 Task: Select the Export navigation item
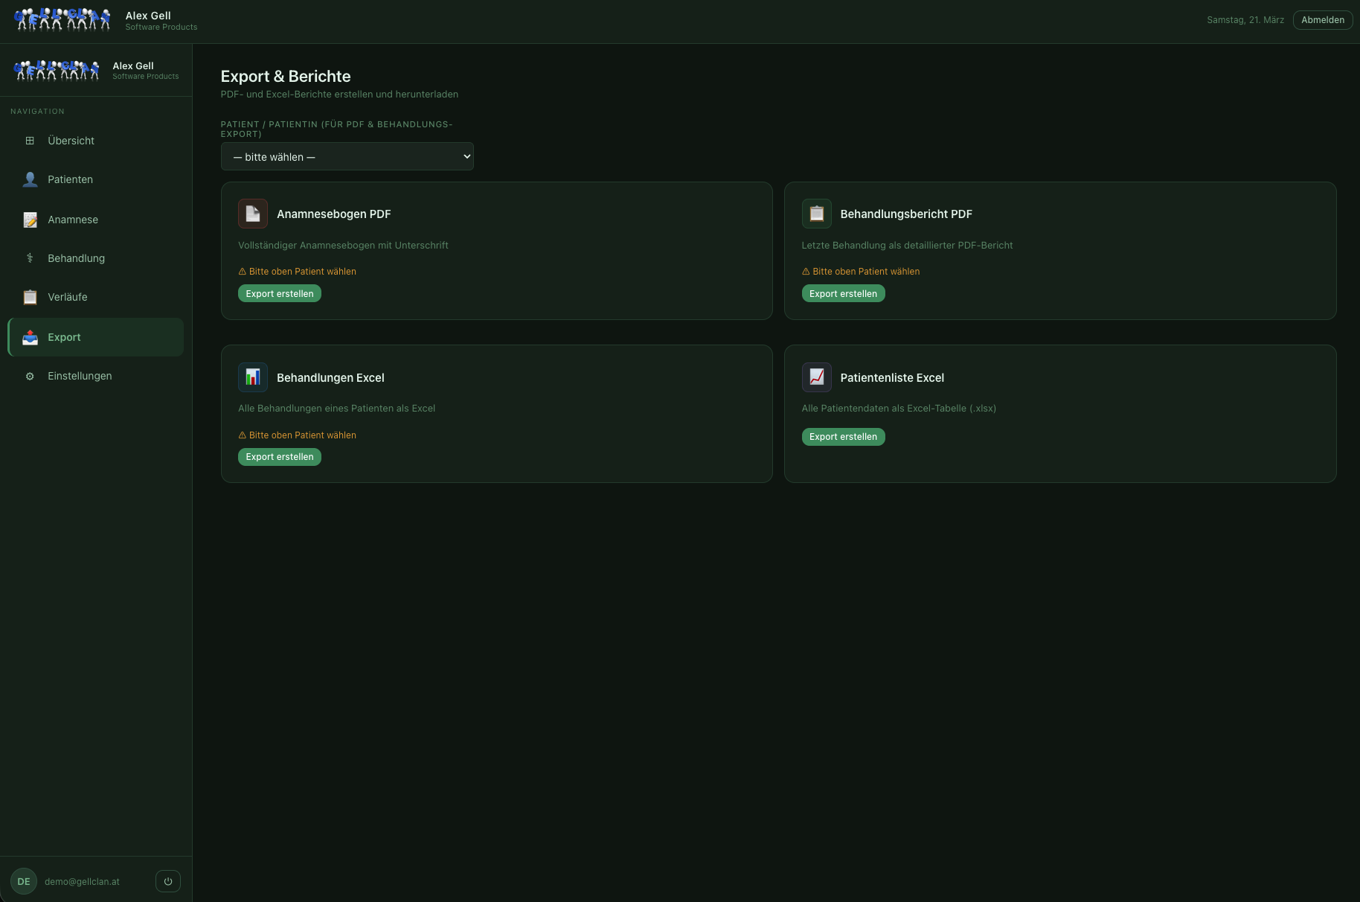(96, 337)
